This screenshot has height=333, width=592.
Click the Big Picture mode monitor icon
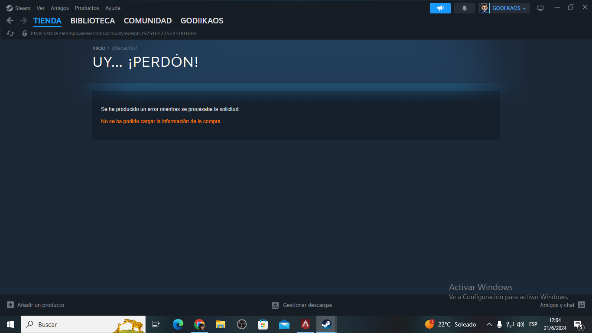(540, 8)
